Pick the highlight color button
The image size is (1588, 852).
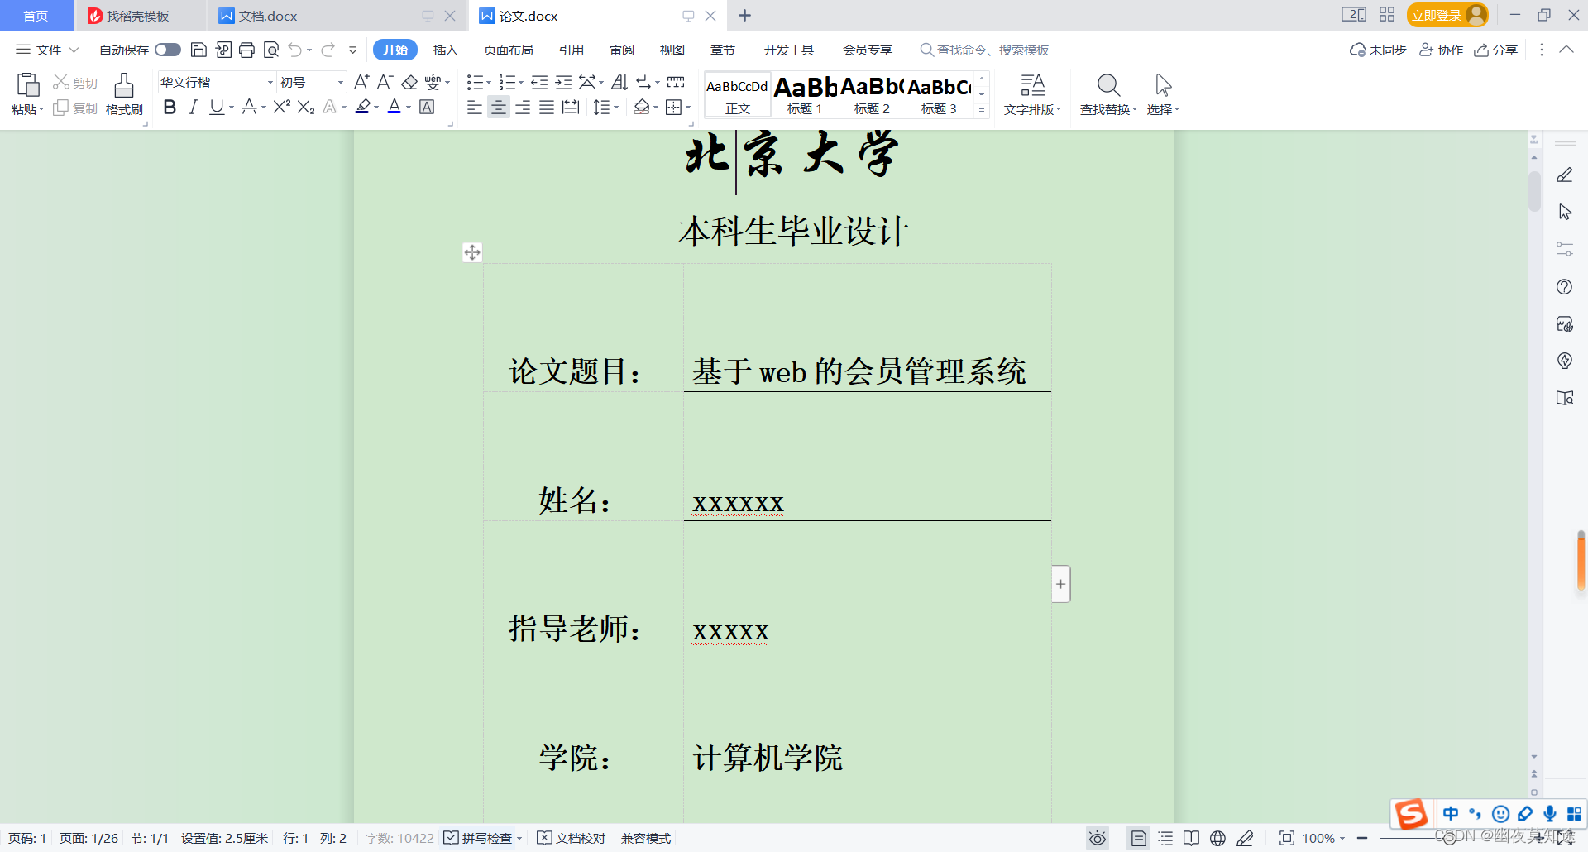click(x=362, y=107)
